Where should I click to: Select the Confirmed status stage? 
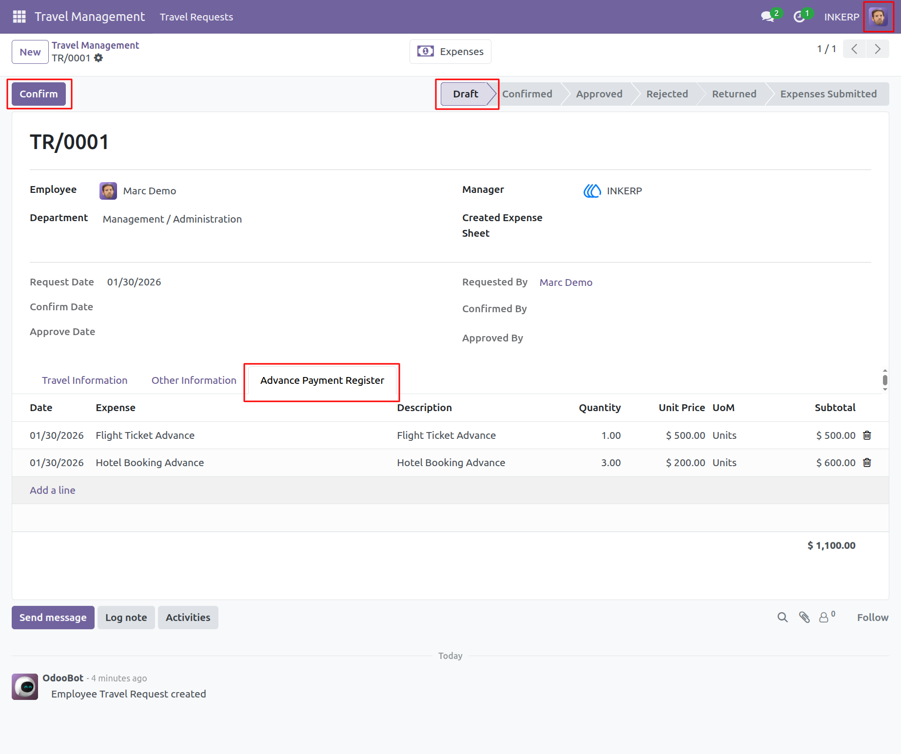pos(527,94)
